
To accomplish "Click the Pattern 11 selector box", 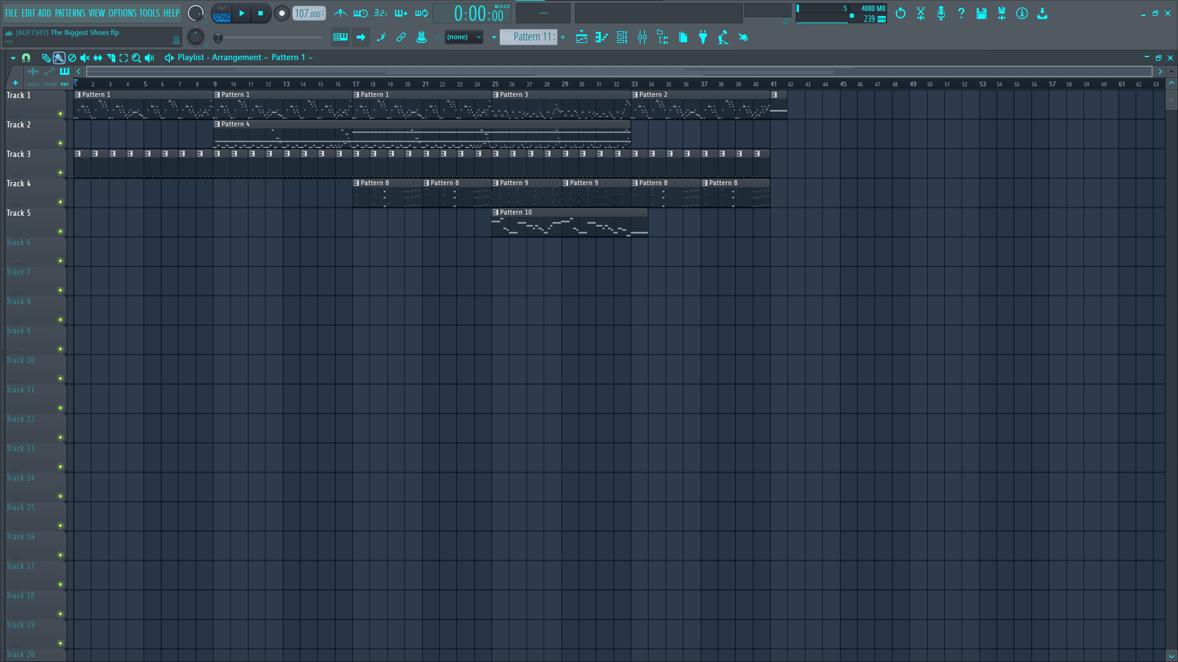I will click(x=528, y=37).
